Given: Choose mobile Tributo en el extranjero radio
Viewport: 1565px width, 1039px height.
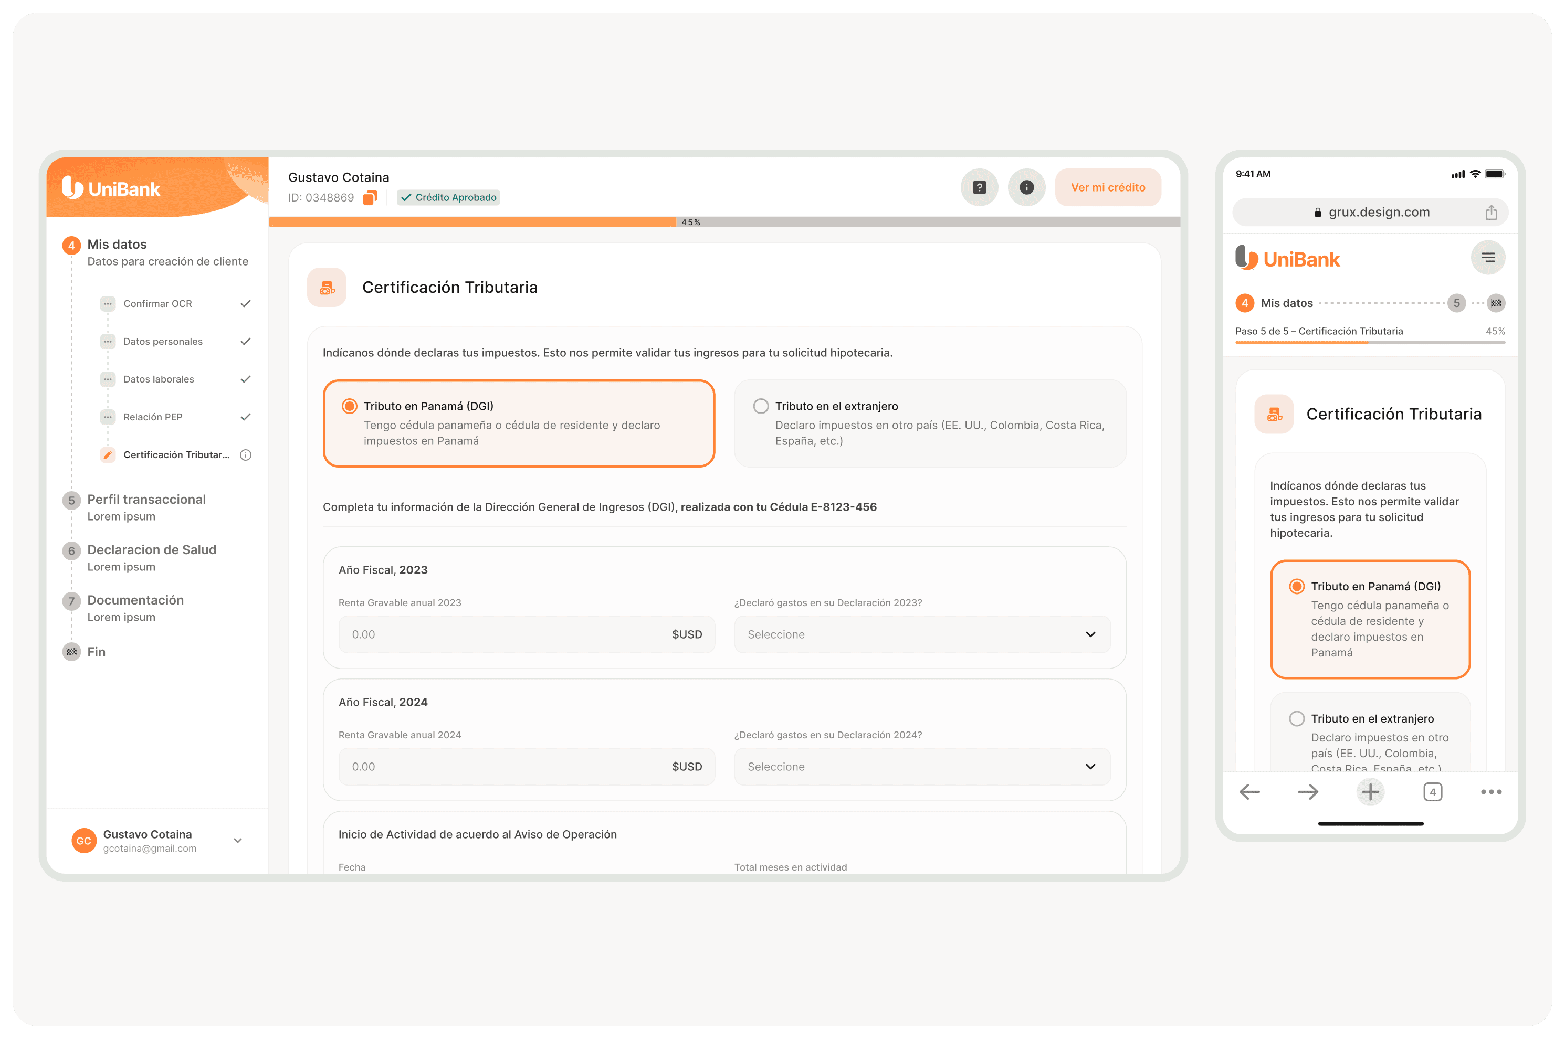Looking at the screenshot, I should 1297,718.
